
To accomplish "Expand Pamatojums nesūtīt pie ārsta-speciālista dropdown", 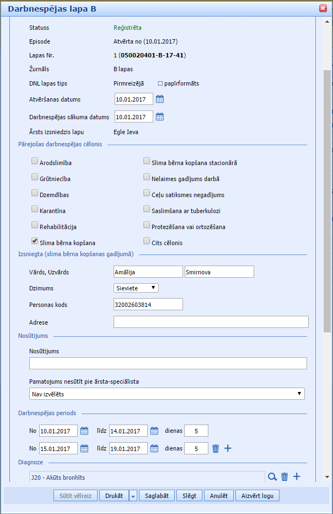I will tap(168, 394).
